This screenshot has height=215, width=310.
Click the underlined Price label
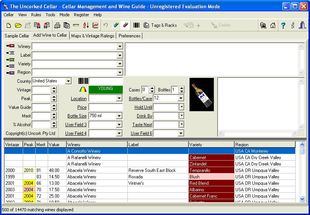point(82,107)
